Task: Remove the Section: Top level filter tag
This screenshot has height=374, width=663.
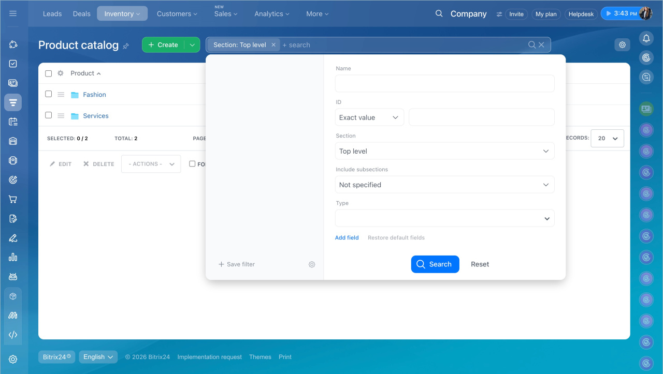Action: pos(273,45)
